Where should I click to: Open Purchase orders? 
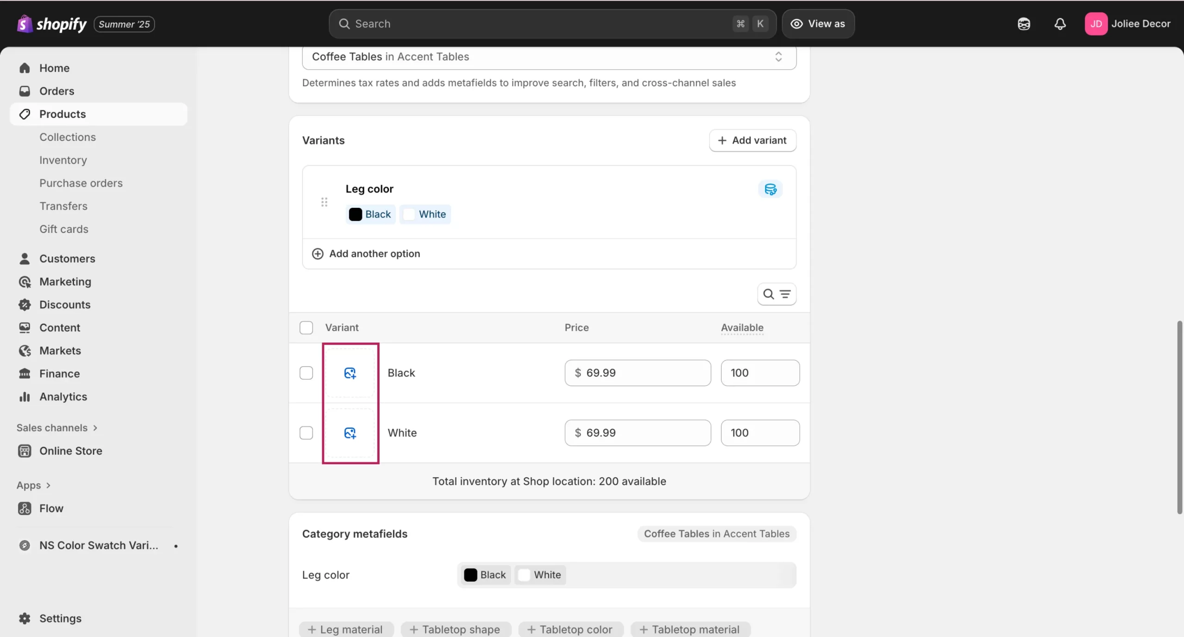(x=81, y=183)
